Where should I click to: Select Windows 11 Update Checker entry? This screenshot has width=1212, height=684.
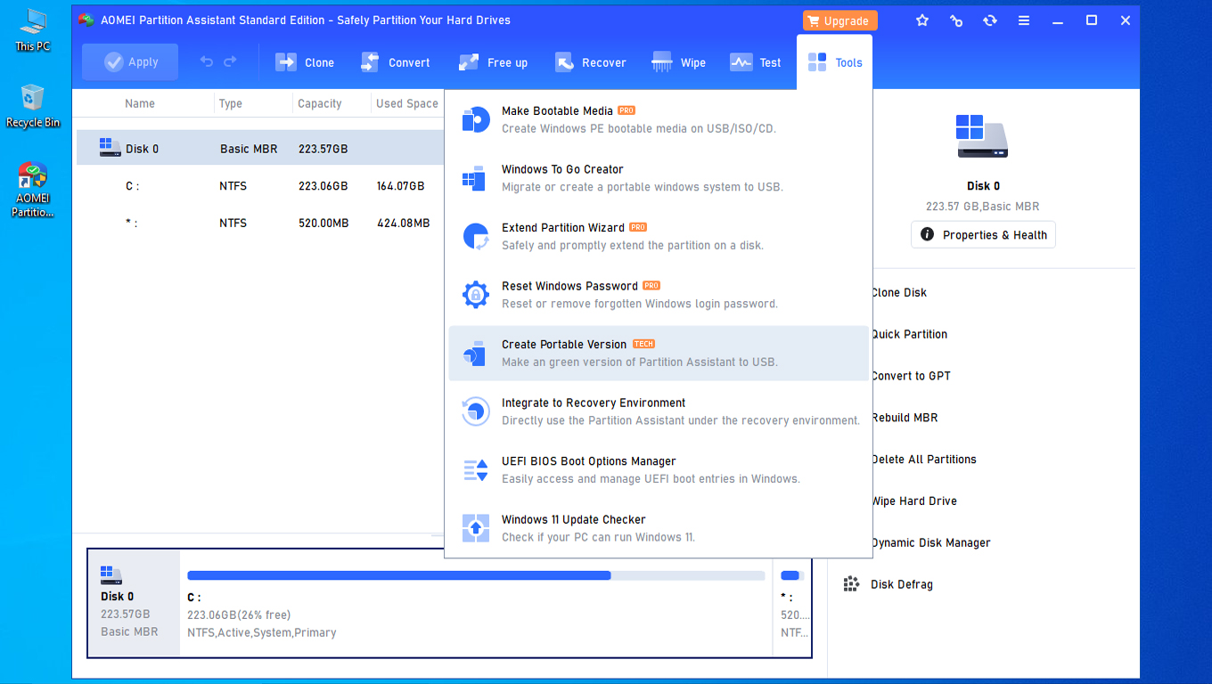659,528
